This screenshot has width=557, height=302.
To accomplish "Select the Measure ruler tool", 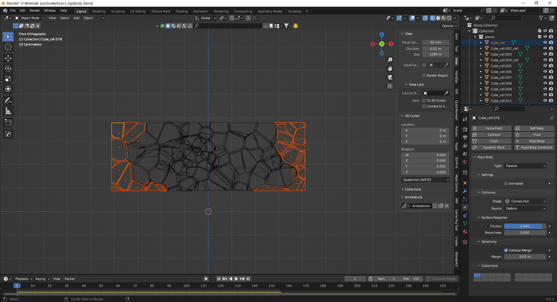I will coord(8,111).
